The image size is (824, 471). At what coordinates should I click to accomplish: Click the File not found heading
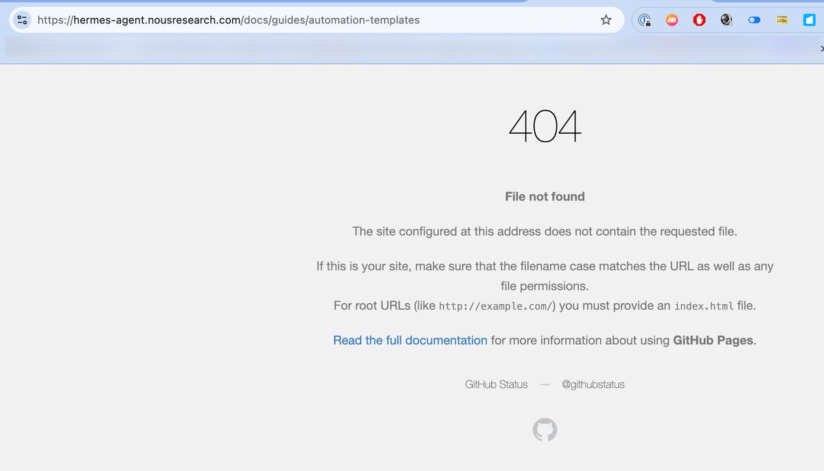click(x=545, y=196)
